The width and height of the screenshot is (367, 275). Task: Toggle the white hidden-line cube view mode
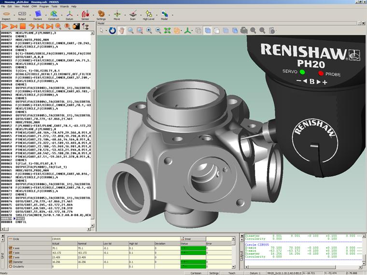(x=217, y=30)
